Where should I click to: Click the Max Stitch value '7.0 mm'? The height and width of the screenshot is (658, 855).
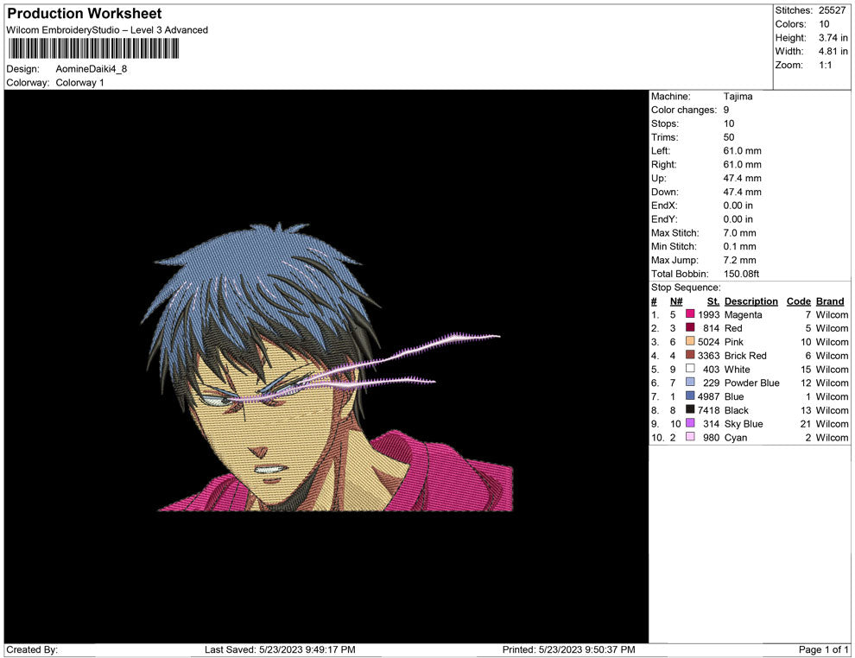click(739, 233)
